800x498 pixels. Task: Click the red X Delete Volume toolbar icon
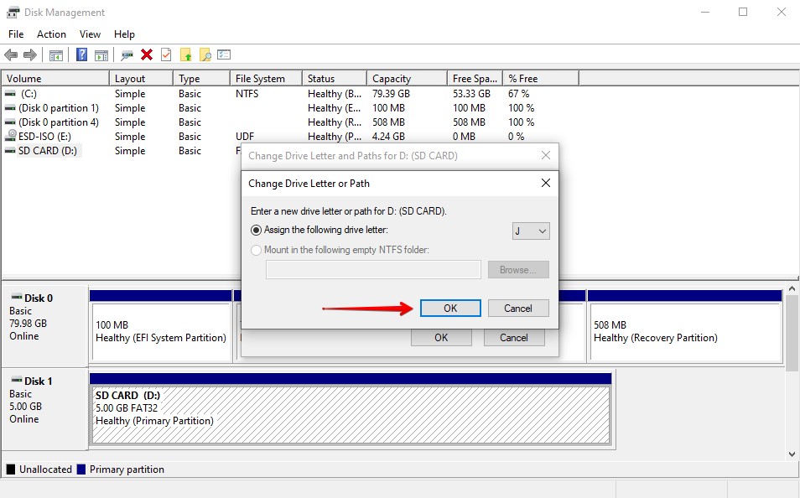coord(147,54)
